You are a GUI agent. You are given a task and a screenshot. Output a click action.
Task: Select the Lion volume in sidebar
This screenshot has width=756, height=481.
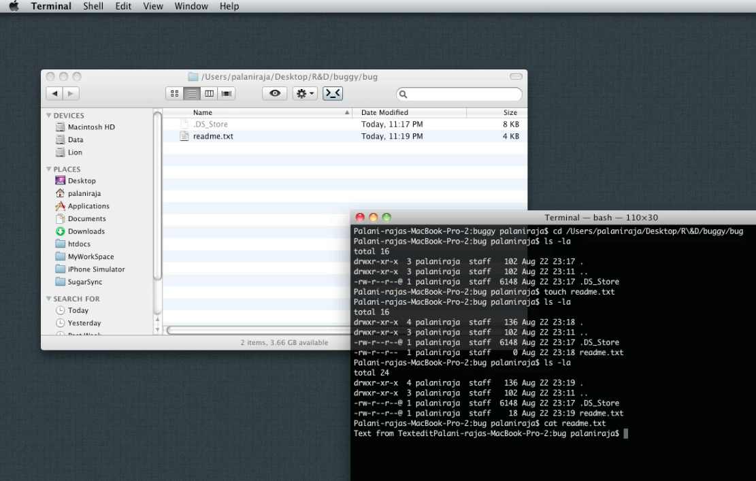[69, 152]
